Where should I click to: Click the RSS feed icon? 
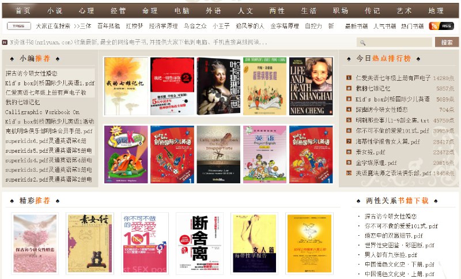click(x=441, y=26)
